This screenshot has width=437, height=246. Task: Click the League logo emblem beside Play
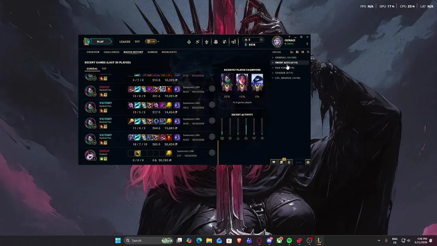pos(87,42)
